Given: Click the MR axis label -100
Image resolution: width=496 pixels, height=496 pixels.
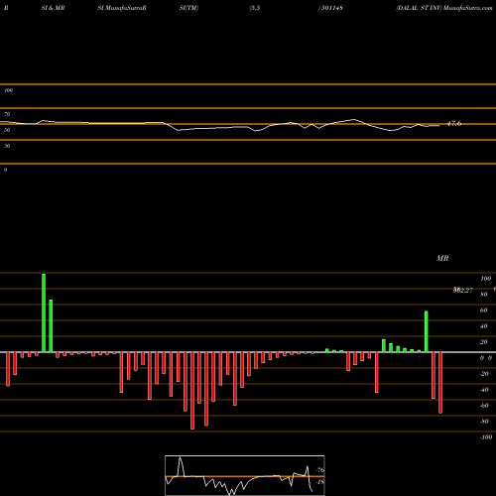Looking at the screenshot, I should point(486,437).
